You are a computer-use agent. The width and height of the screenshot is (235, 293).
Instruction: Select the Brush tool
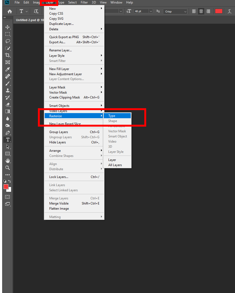(8, 83)
